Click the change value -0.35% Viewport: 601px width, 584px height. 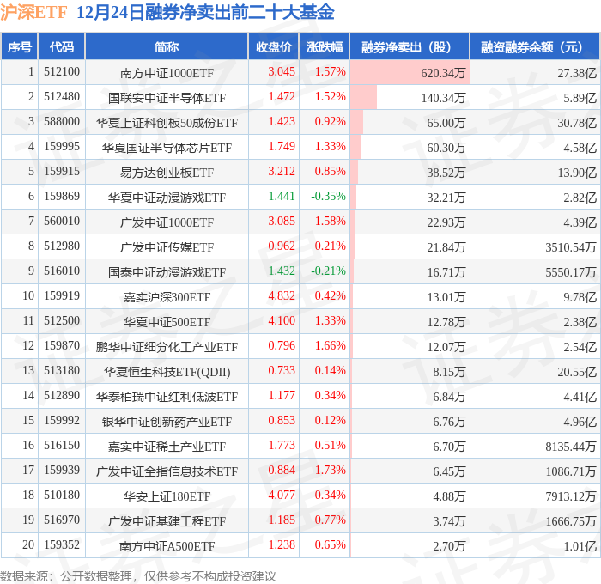(328, 197)
